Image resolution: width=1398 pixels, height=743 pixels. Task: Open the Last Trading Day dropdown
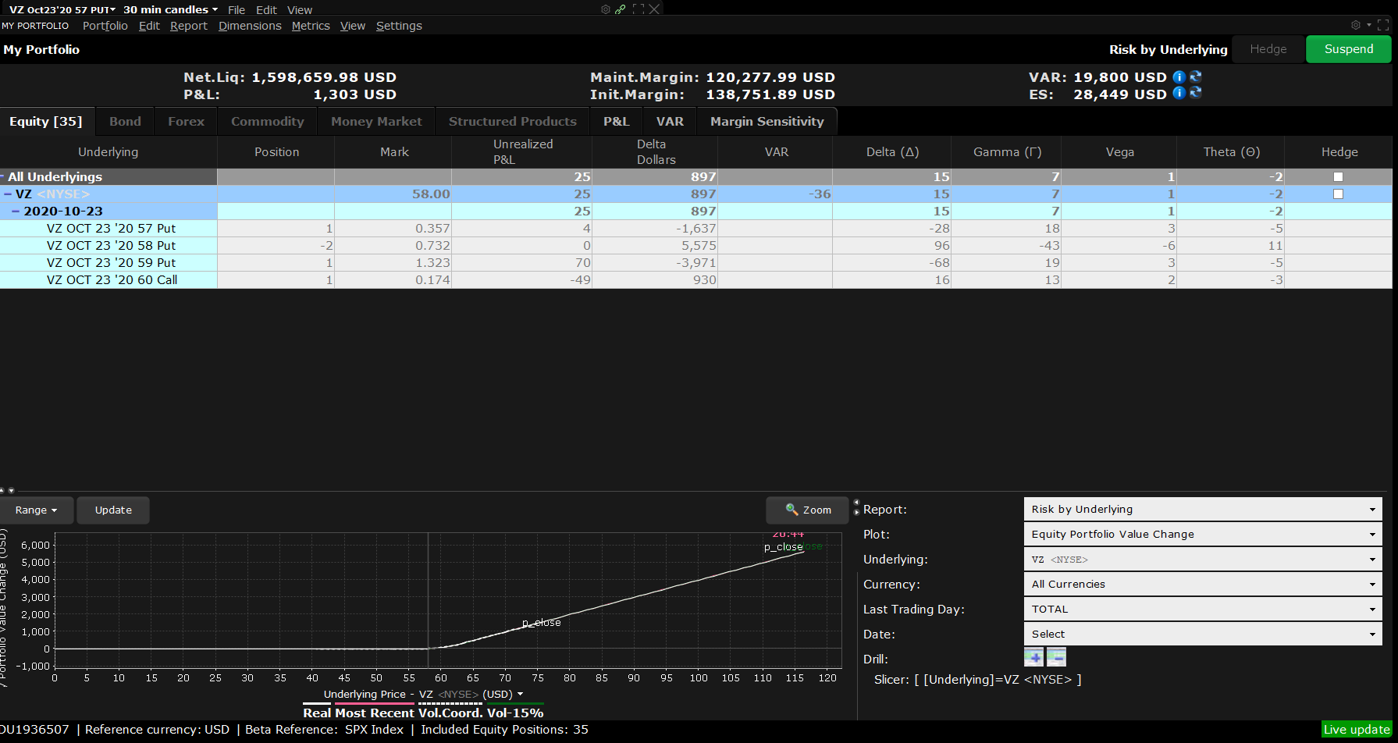(x=1202, y=610)
